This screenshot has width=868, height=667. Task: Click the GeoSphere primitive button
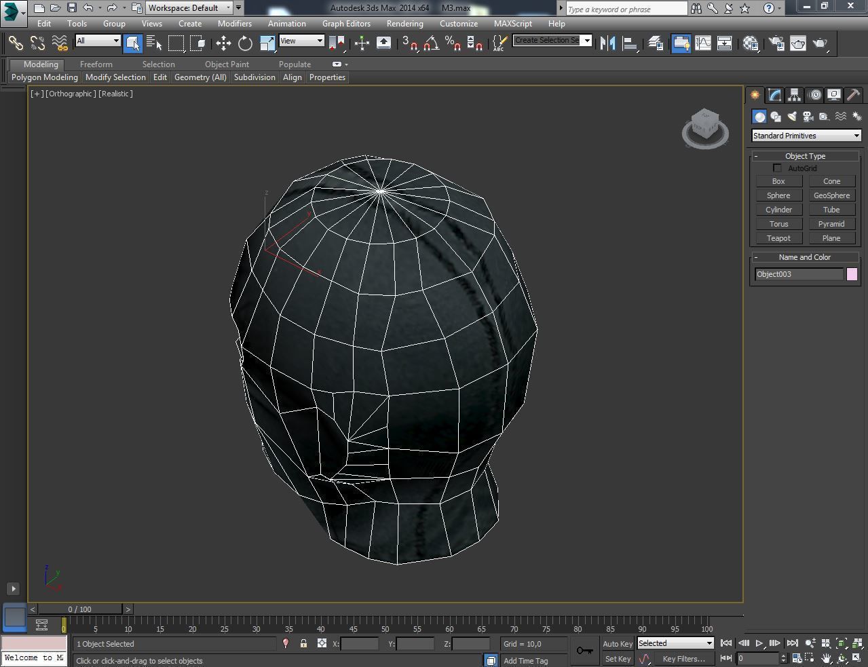(x=831, y=195)
